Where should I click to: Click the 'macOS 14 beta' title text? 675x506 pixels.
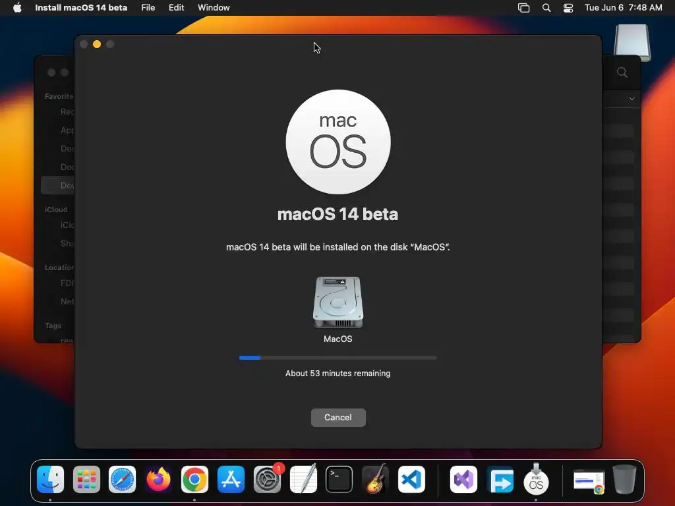pos(338,214)
